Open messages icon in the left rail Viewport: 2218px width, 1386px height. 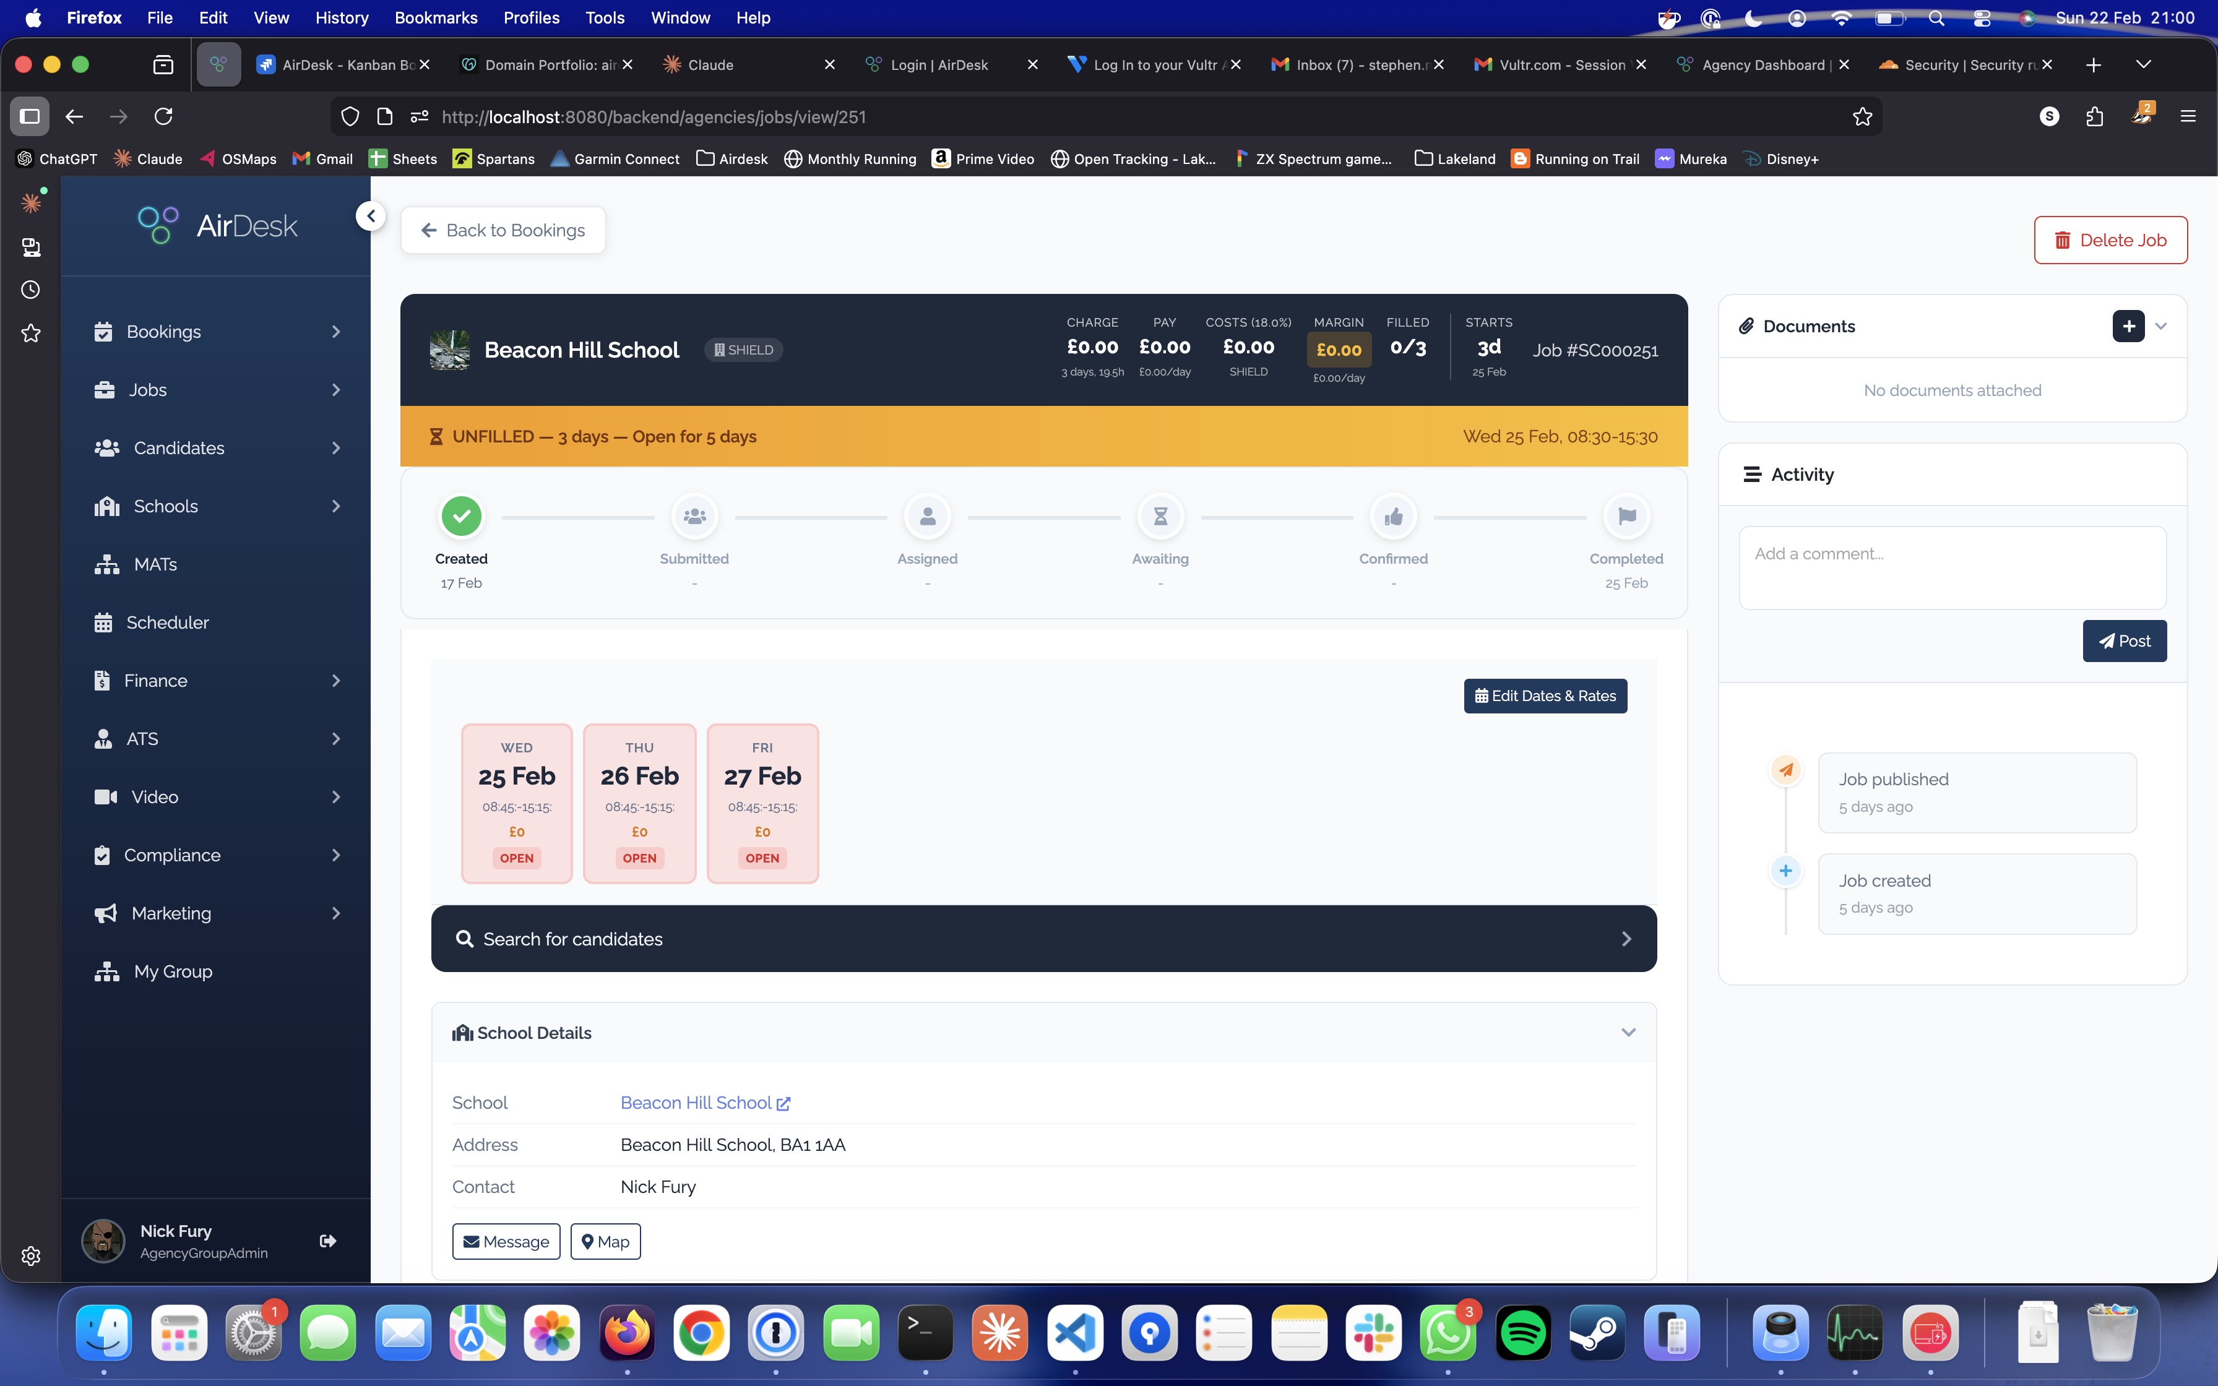click(x=30, y=247)
